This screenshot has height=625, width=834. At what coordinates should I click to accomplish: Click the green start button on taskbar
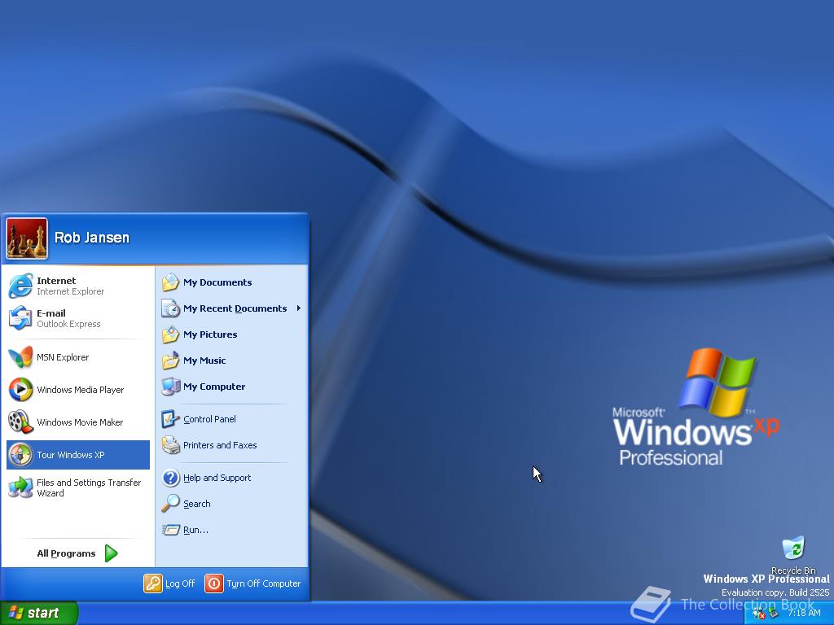point(38,613)
